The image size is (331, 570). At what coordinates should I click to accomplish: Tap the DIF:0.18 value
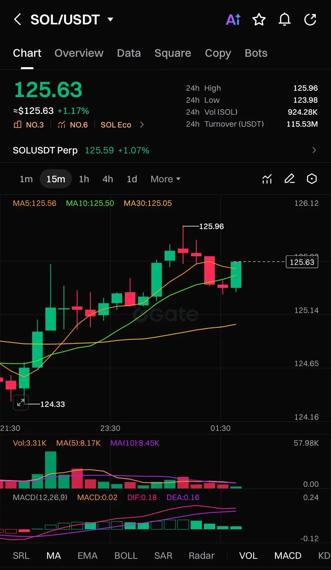[x=142, y=497]
